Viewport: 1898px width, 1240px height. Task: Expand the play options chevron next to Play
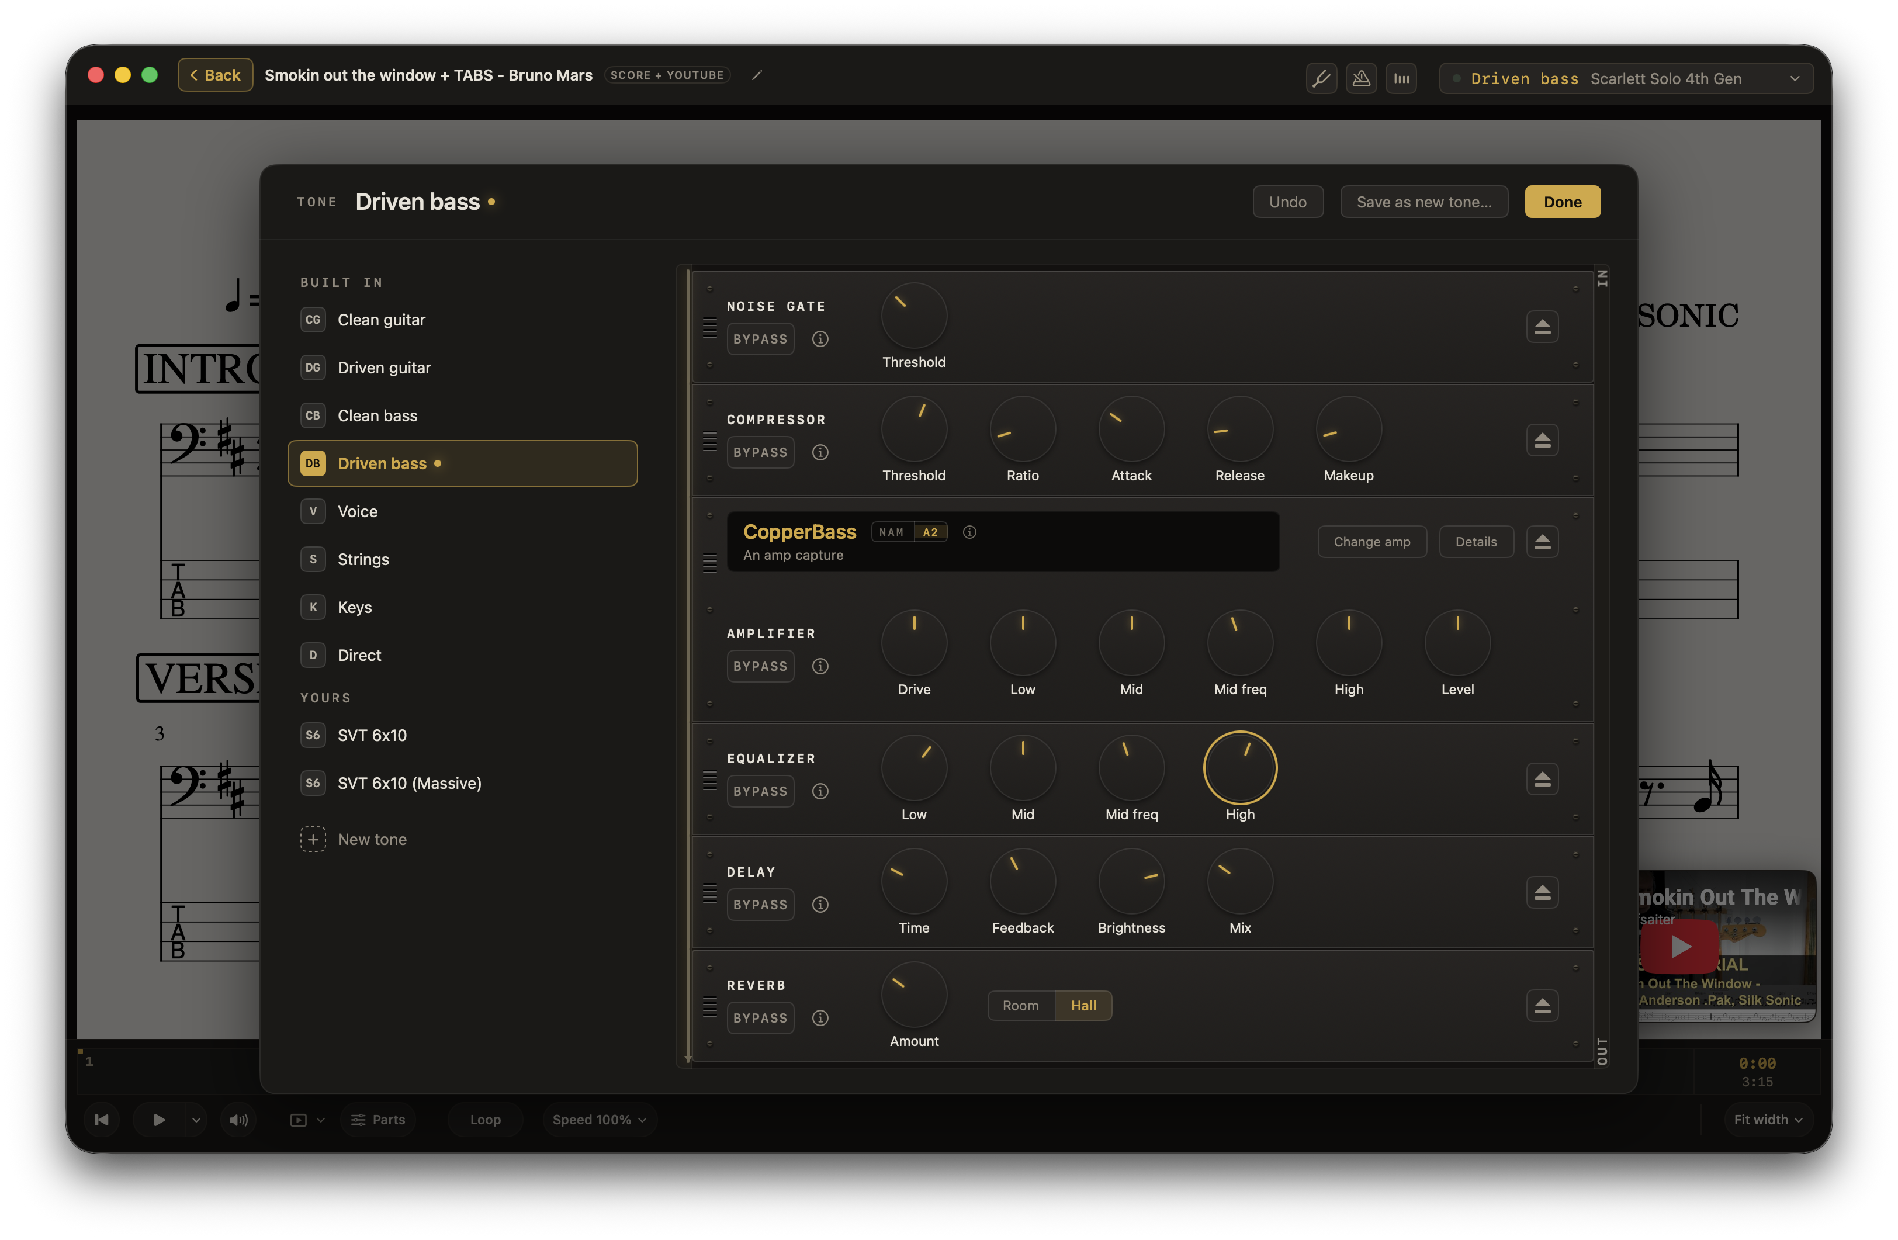(x=196, y=1120)
